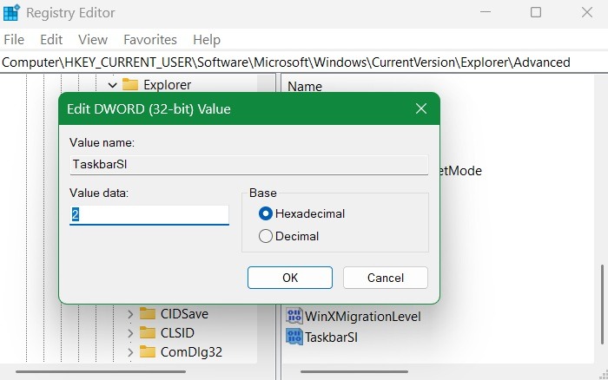This screenshot has width=608, height=380.
Task: Open the Favorites menu
Action: (x=149, y=40)
